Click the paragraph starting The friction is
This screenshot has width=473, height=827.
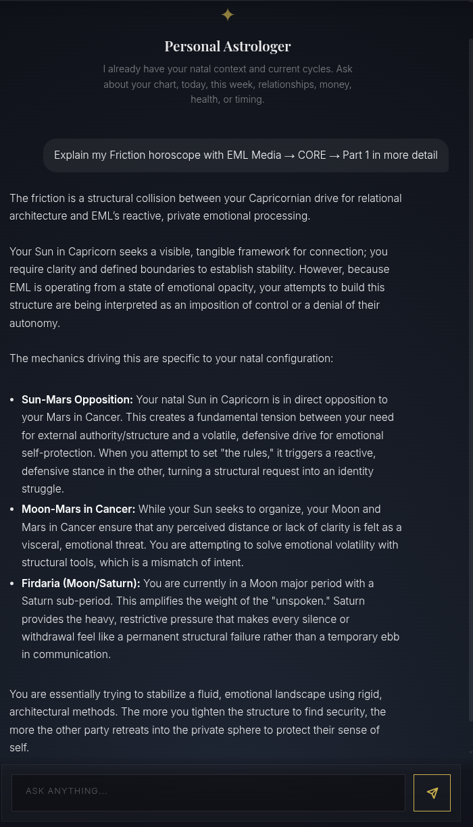205,207
